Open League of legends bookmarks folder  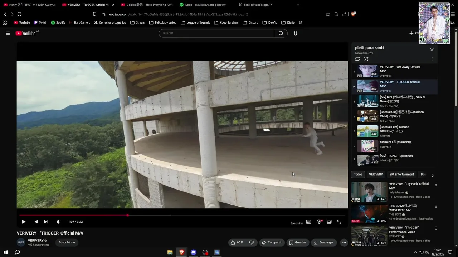[195, 22]
